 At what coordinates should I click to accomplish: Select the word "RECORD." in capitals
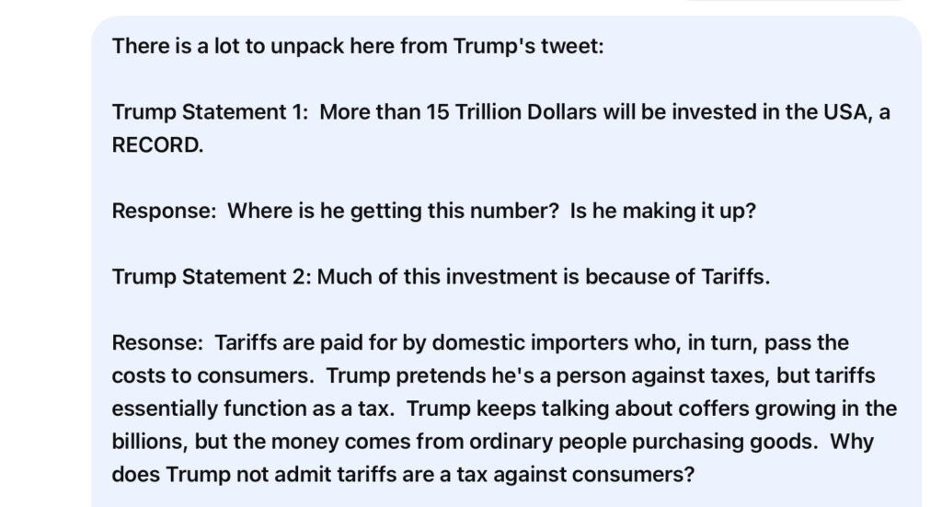pyautogui.click(x=157, y=145)
